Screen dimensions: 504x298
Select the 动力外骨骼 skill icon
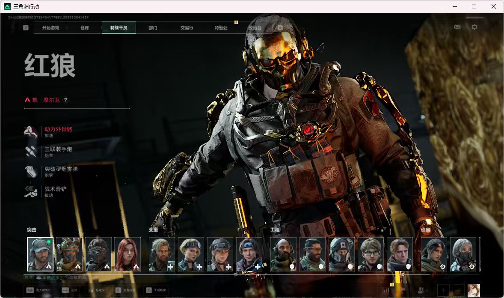pyautogui.click(x=31, y=131)
